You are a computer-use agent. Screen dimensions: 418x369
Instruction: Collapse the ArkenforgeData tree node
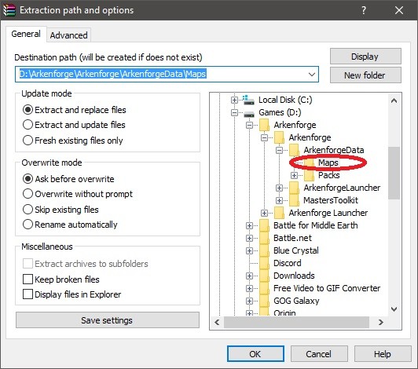point(279,150)
